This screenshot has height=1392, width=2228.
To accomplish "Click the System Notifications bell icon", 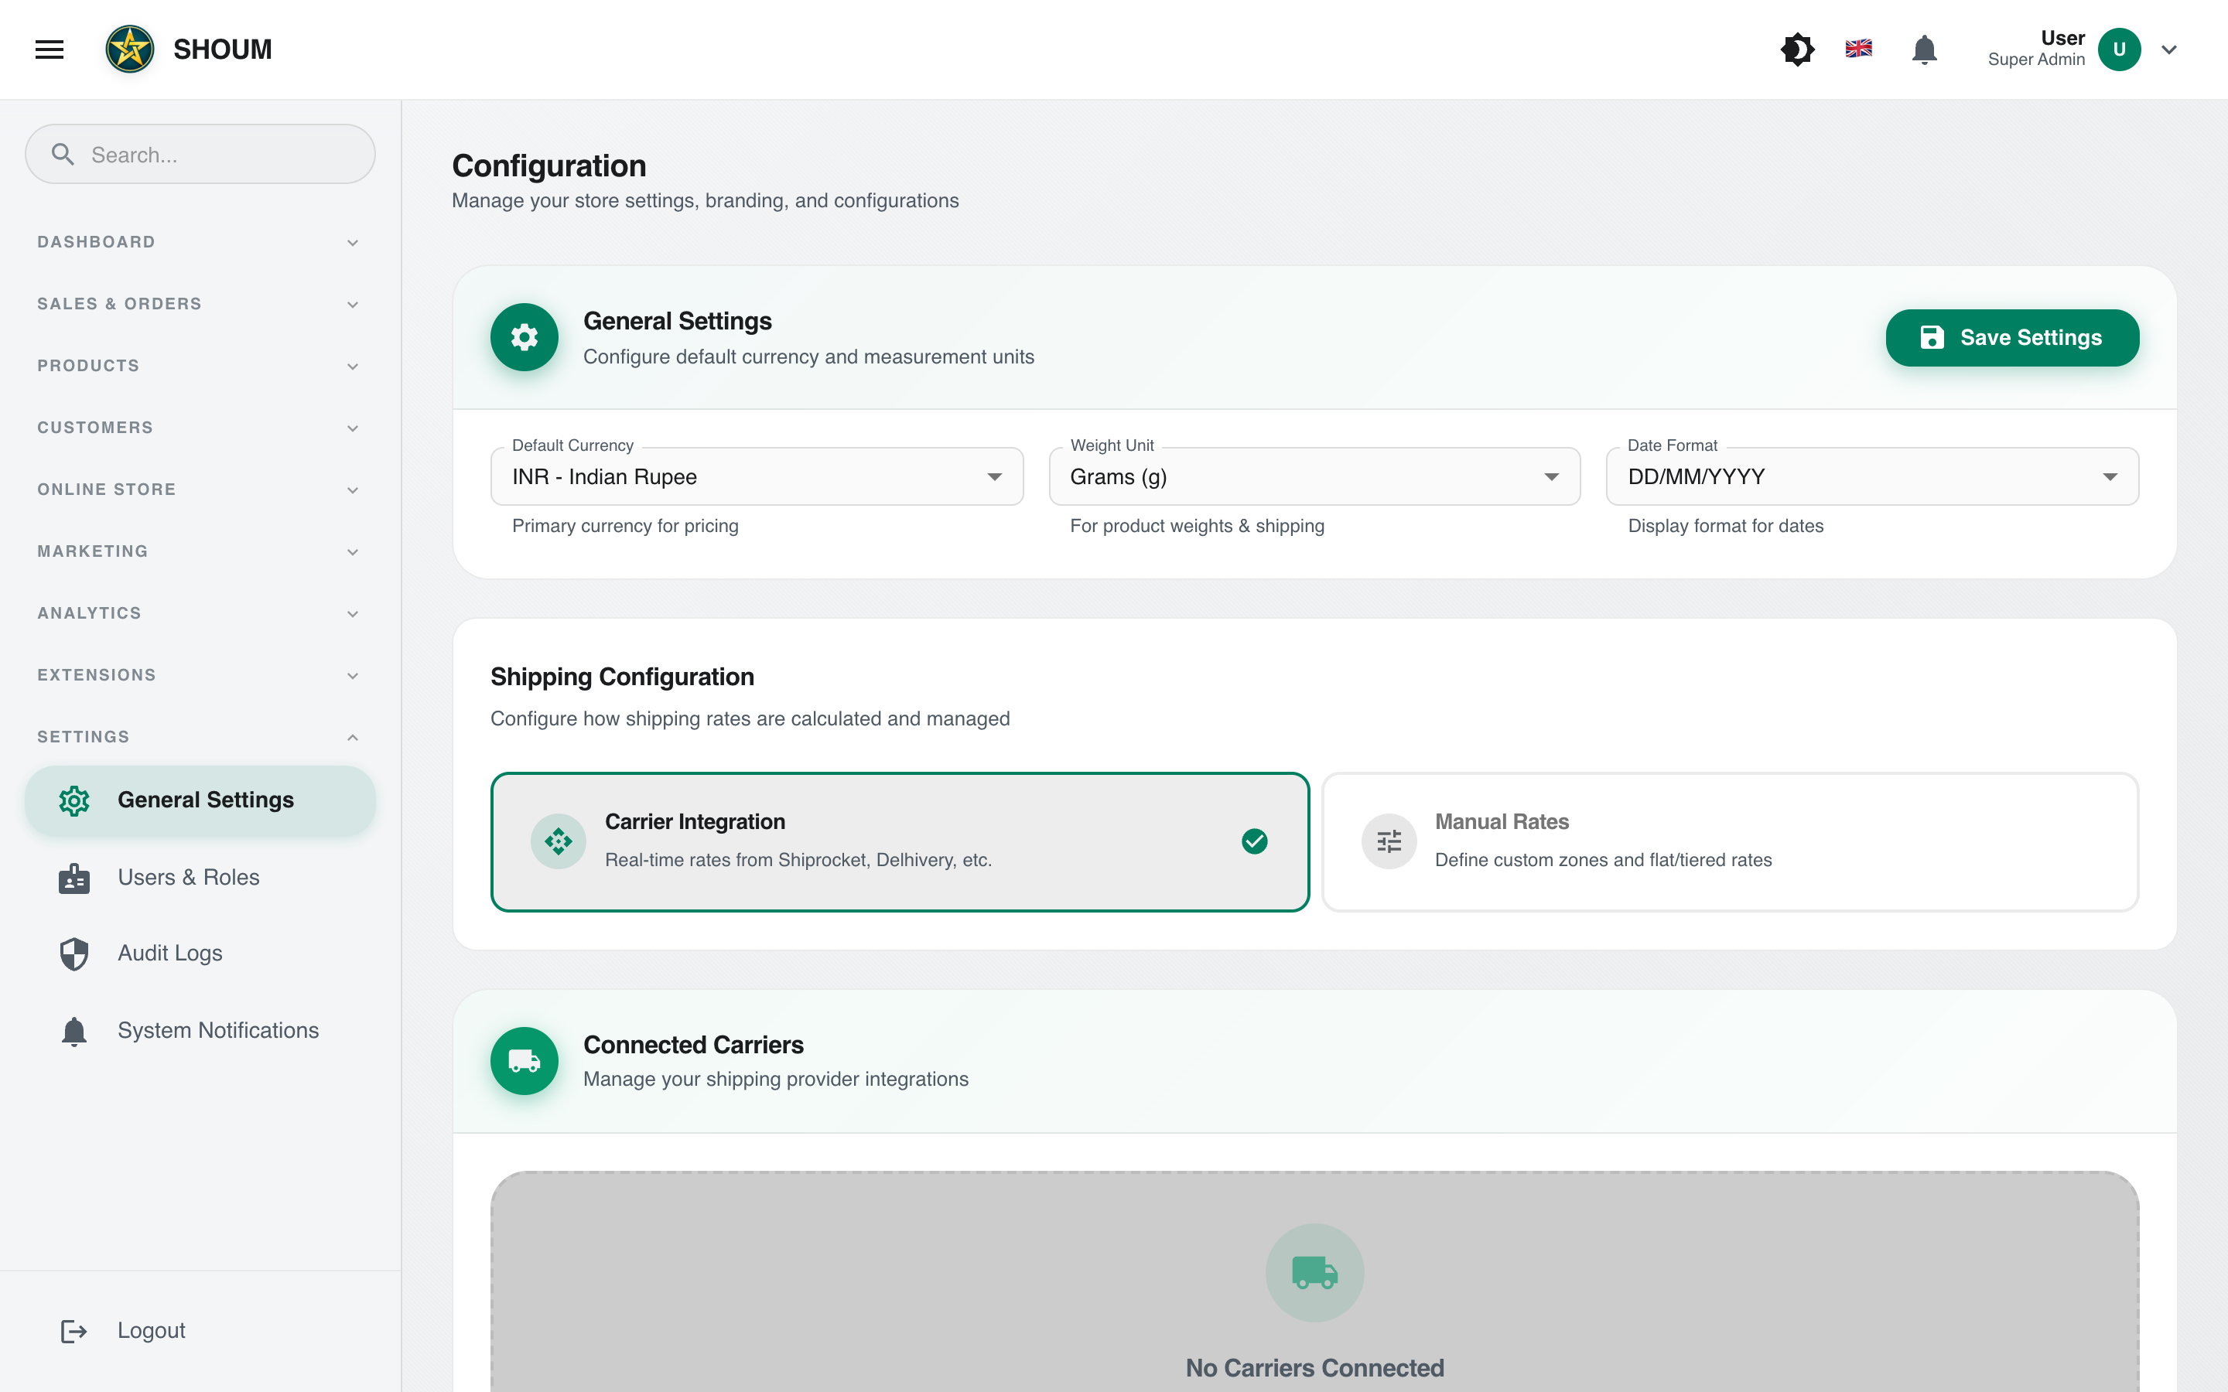I will pos(73,1030).
